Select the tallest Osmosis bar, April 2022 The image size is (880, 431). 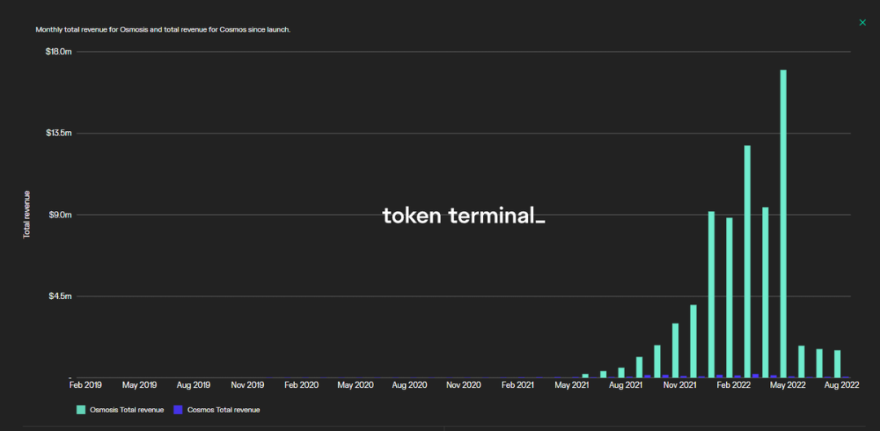click(783, 223)
